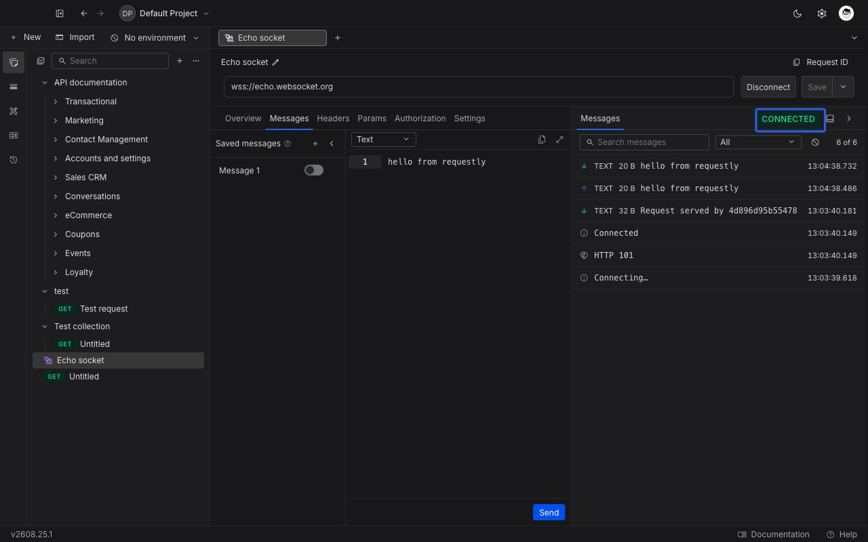
Task: Expand the Marketing folder
Action: pyautogui.click(x=56, y=121)
